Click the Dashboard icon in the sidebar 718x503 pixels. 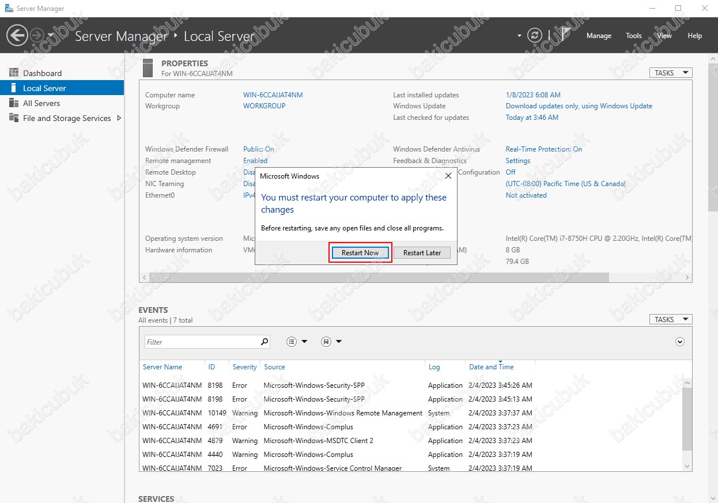(x=14, y=73)
